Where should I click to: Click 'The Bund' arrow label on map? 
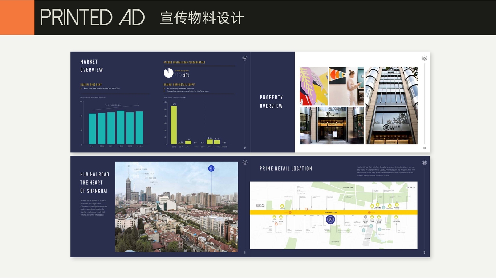411,188
